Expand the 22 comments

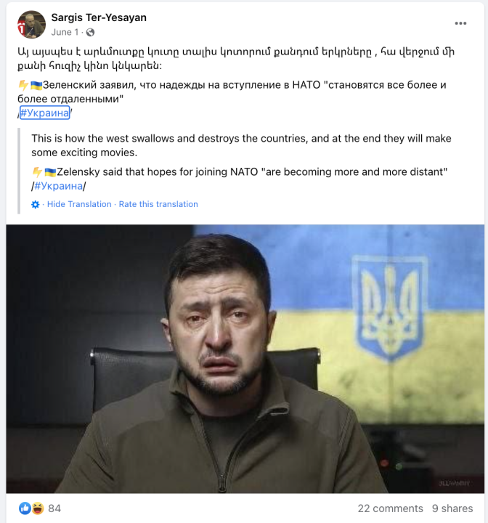(390, 508)
